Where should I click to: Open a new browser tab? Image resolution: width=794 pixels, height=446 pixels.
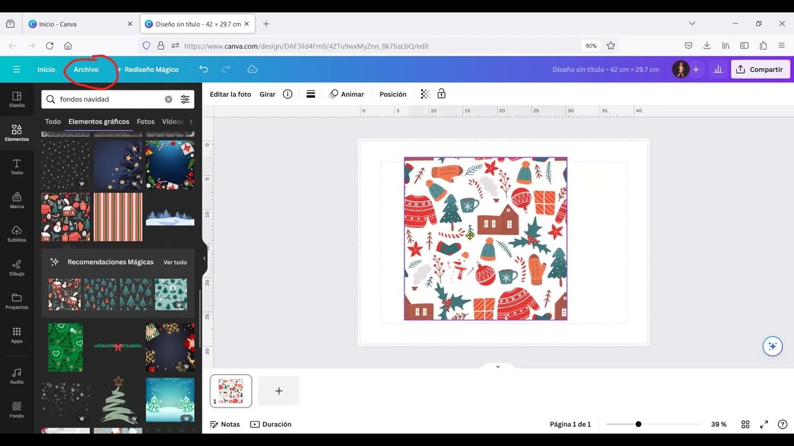point(266,24)
